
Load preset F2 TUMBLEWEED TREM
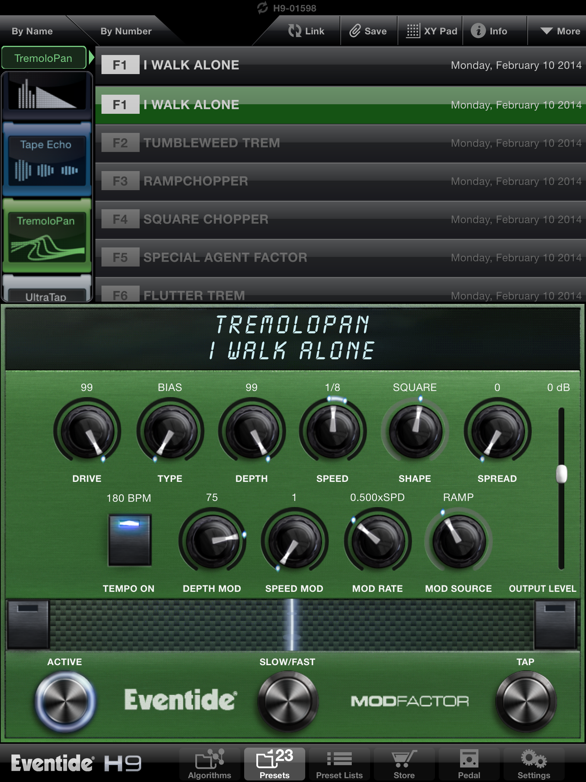click(341, 143)
